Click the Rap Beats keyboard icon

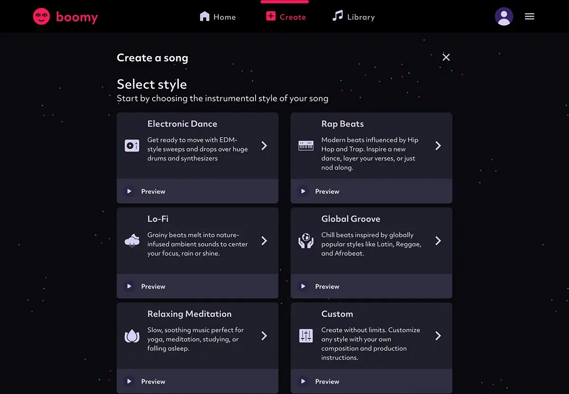tap(306, 146)
